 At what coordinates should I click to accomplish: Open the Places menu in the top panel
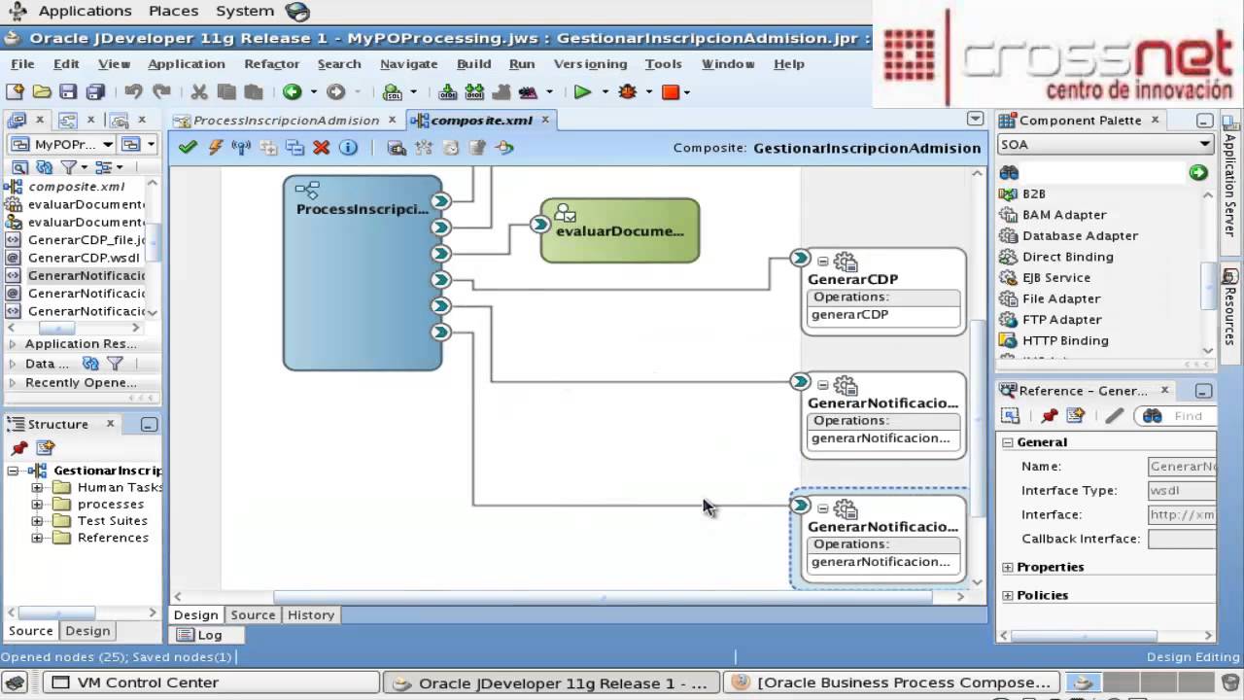click(x=175, y=11)
